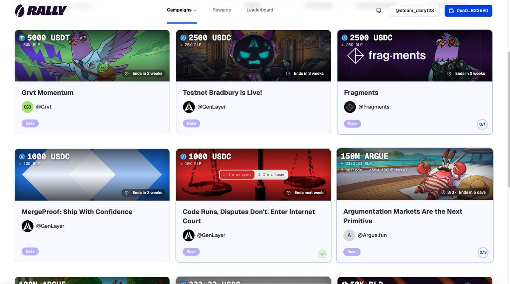Click the Argue.fun letter A avatar
This screenshot has height=284, width=510.
click(x=349, y=235)
